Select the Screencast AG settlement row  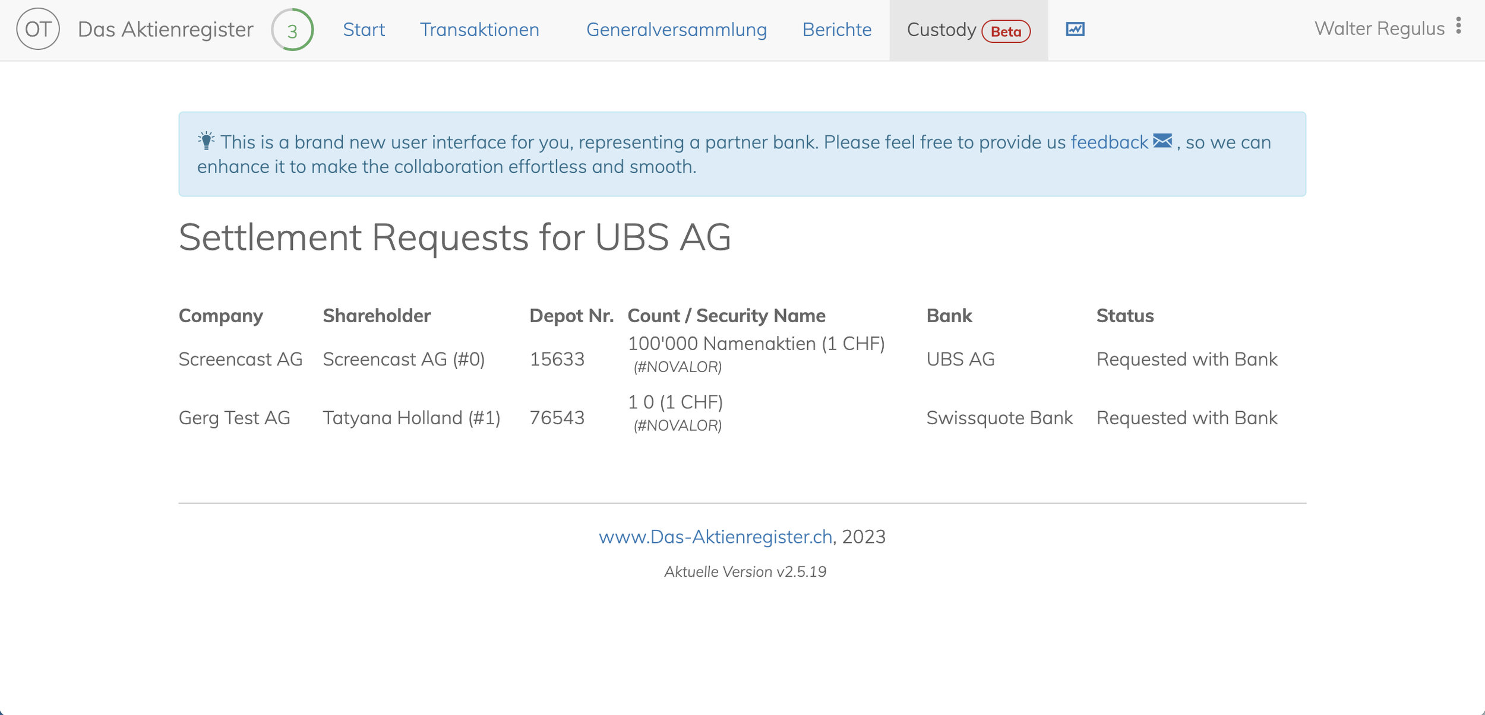point(742,359)
